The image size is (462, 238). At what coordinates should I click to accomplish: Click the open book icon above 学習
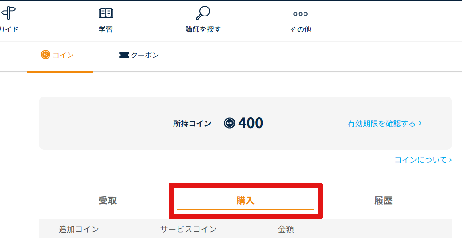[106, 13]
